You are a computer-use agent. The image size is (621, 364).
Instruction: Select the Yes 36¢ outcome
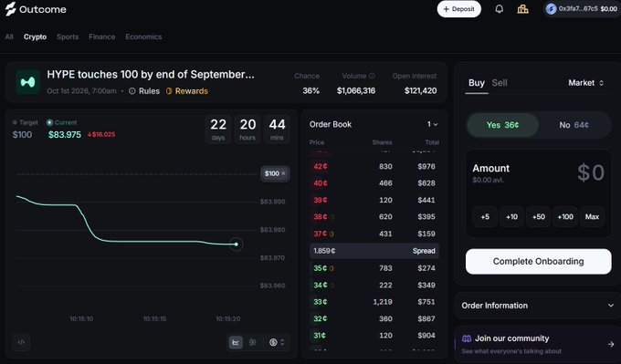502,125
